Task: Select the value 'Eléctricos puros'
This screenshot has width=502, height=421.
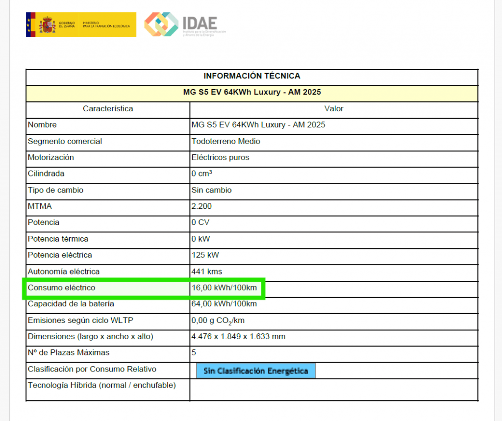Action: (220, 157)
